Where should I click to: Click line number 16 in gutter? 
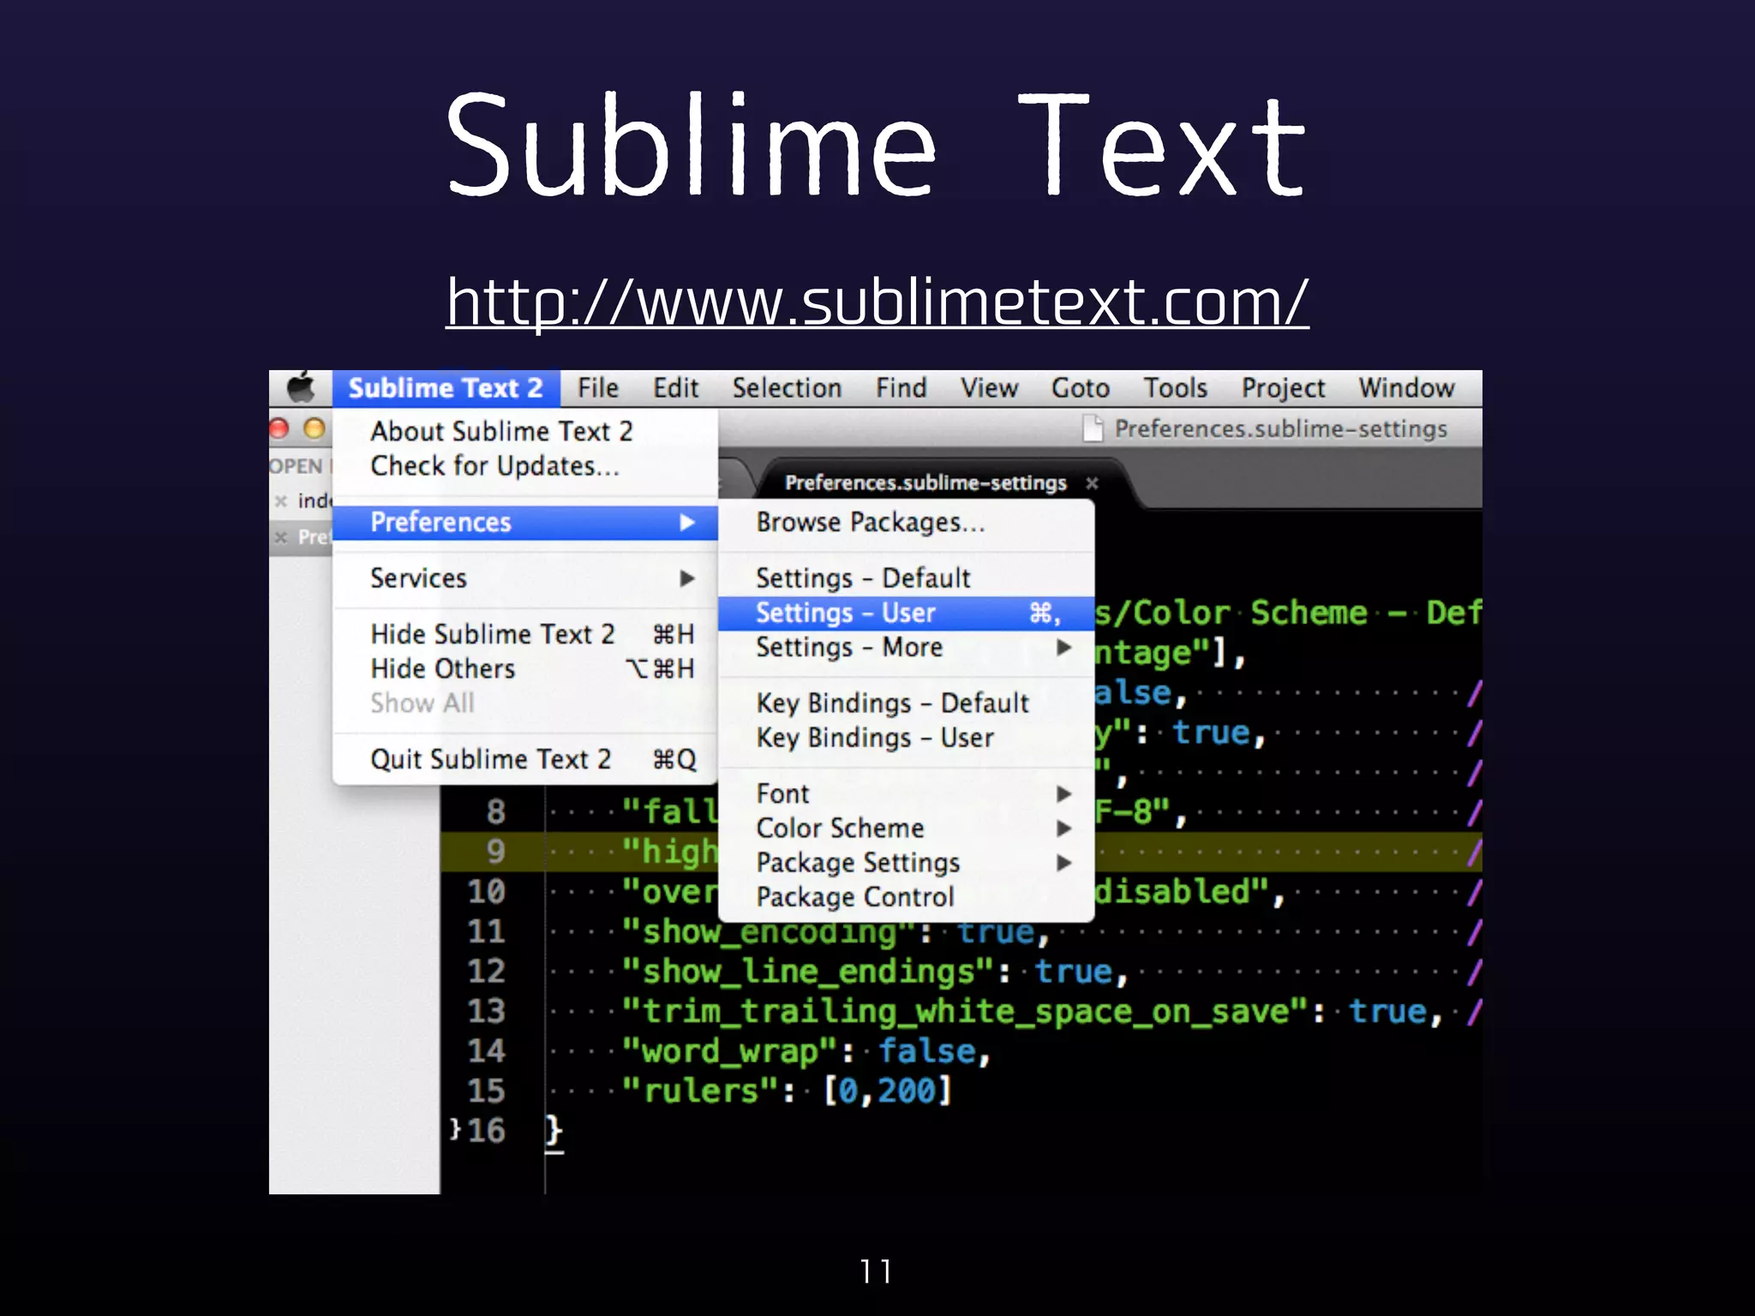486,1131
